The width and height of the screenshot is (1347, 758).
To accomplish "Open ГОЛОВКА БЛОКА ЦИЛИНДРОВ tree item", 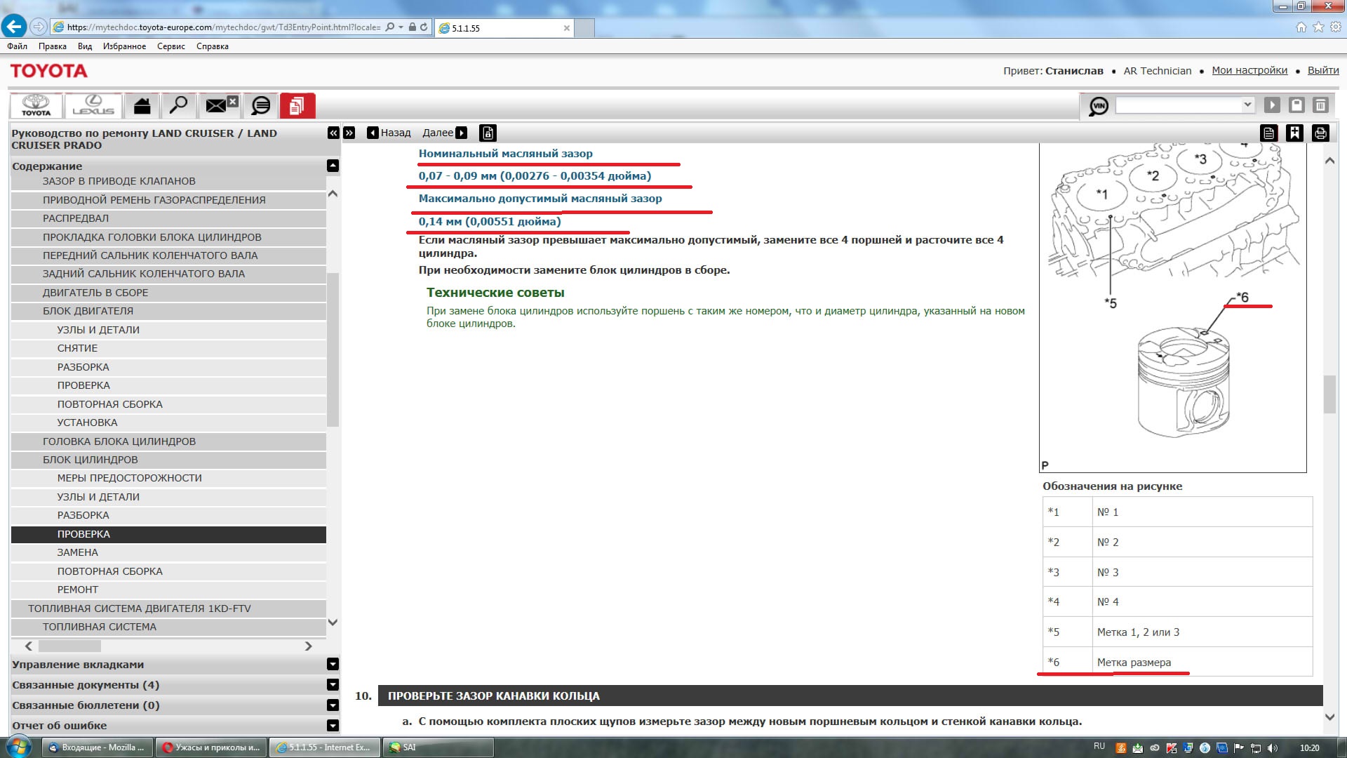I will pyautogui.click(x=168, y=441).
